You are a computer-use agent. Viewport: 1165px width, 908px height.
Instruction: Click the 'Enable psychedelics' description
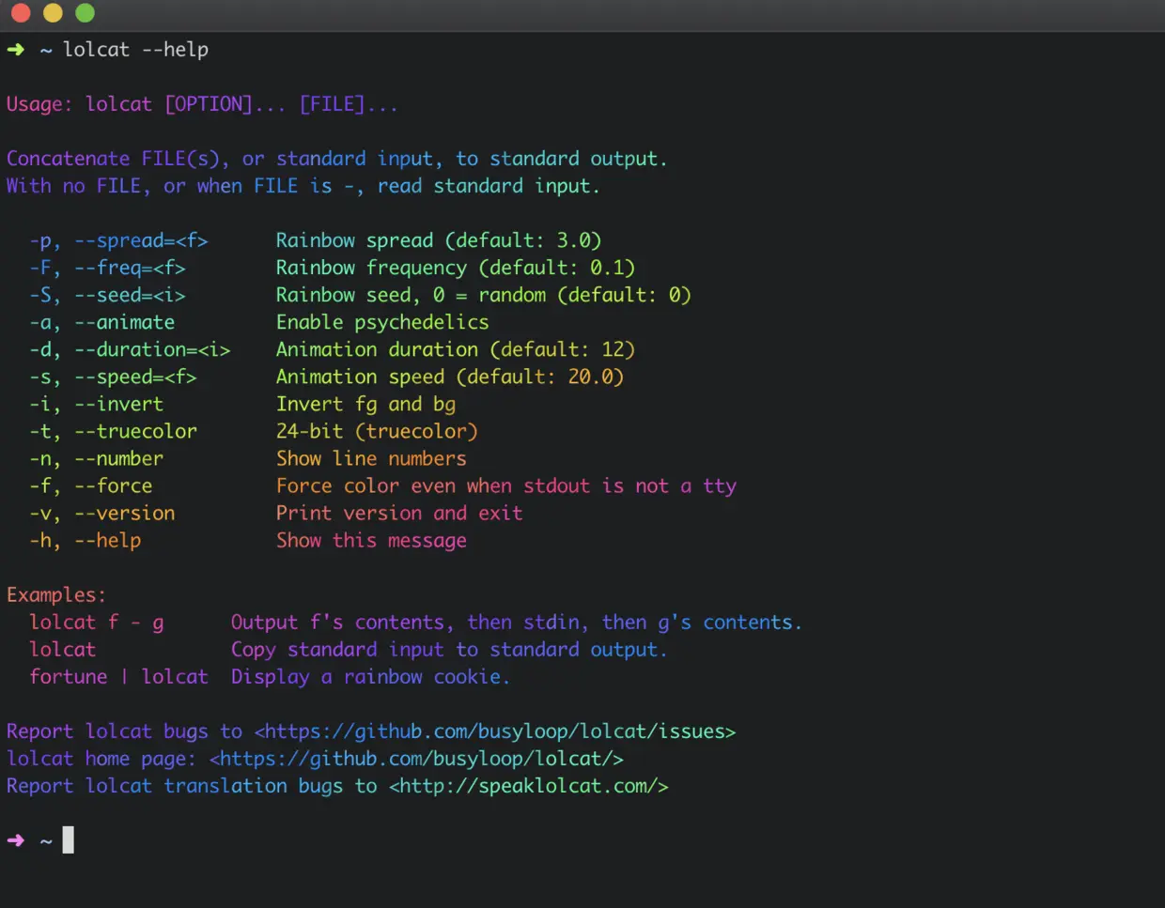(x=382, y=322)
